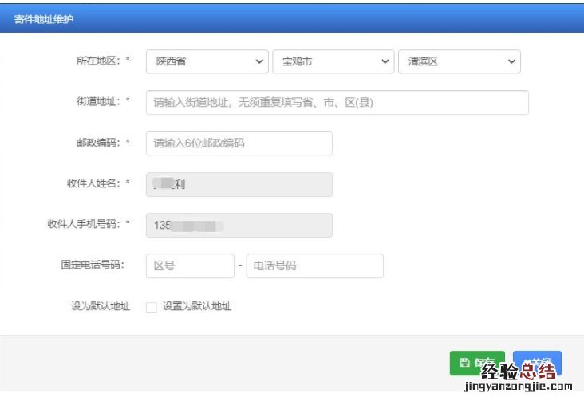Enable the 设置为默认地址 checkbox
This screenshot has width=584, height=401.
152,307
